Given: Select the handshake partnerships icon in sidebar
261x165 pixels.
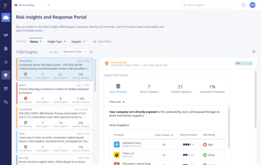Looking at the screenshot, I should tap(6, 35).
